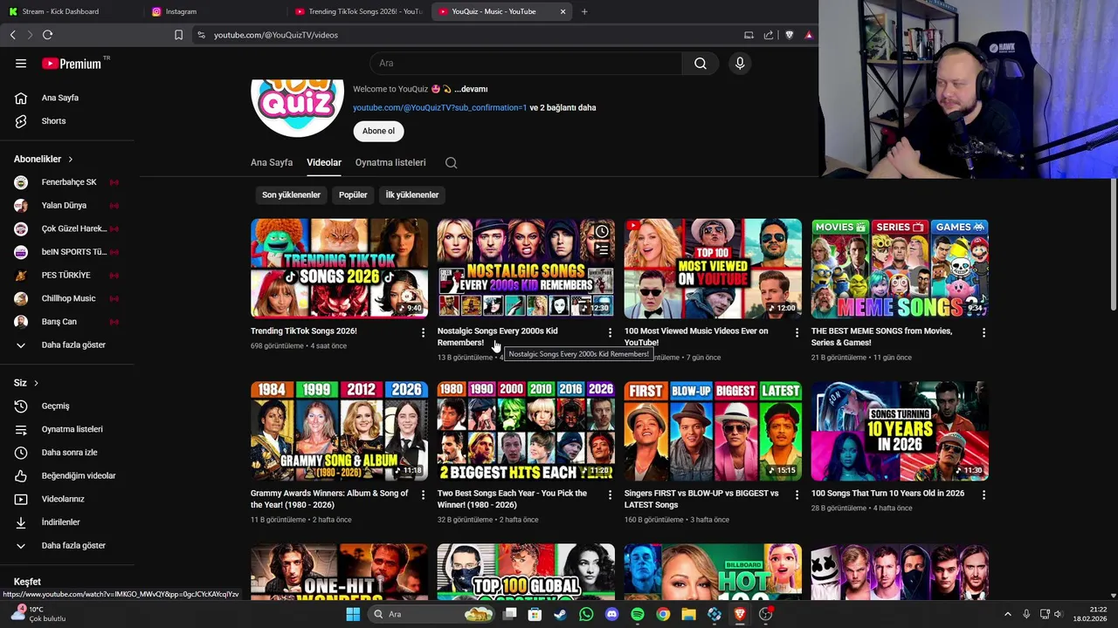Switch to Videolar channel tab
1118x628 pixels.
click(x=324, y=162)
